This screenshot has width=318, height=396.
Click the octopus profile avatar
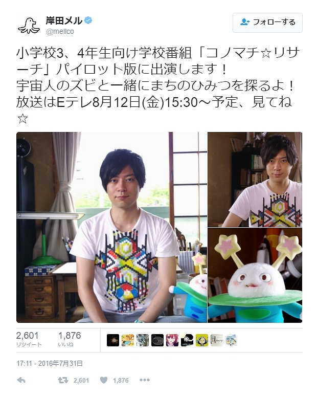pyautogui.click(x=29, y=25)
